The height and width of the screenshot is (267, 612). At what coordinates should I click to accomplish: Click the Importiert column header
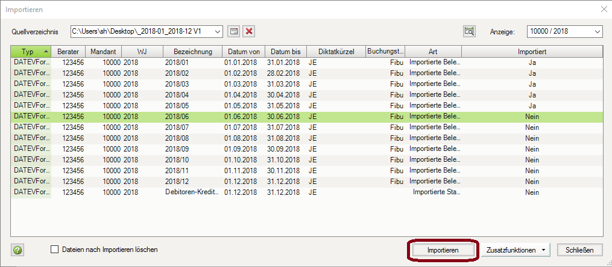click(x=532, y=52)
